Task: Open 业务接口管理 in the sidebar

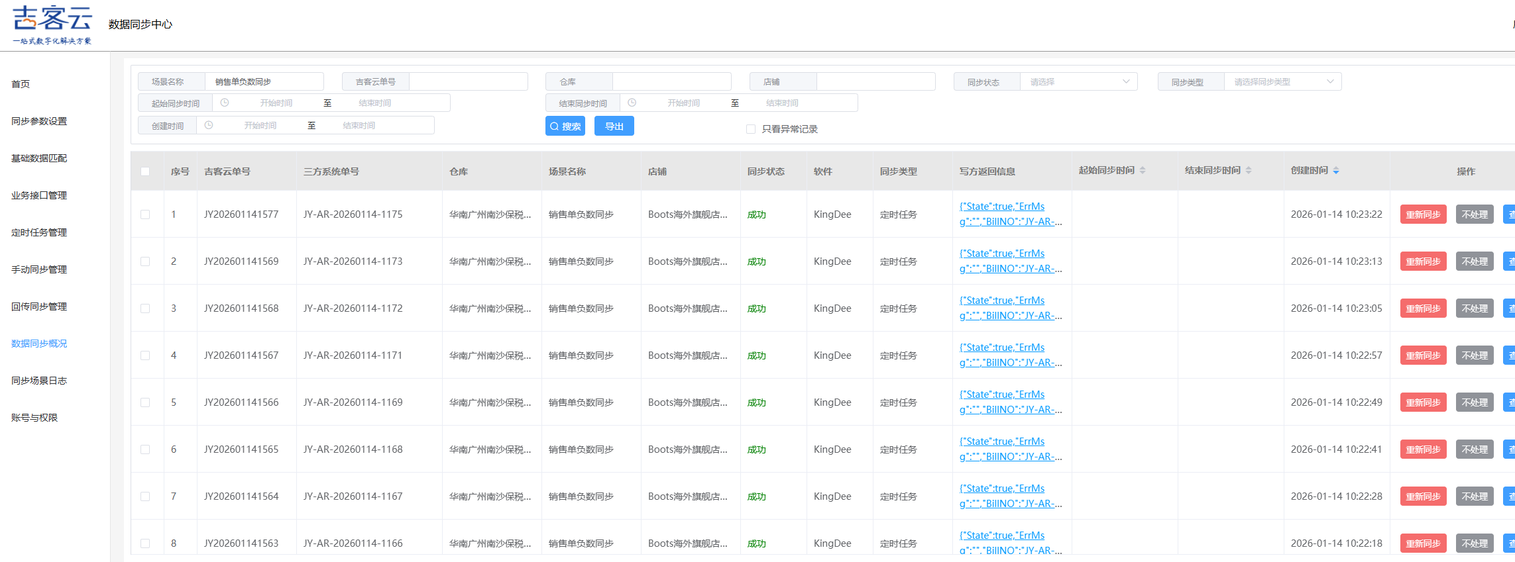Action: tap(39, 195)
